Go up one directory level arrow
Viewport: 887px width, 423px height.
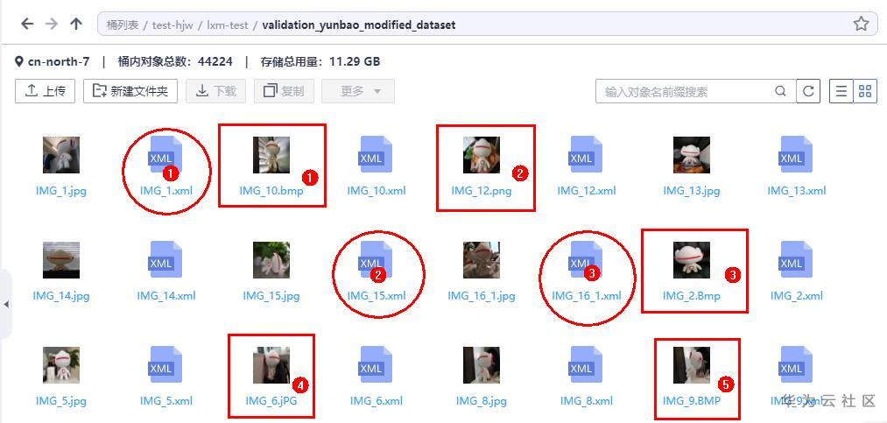tap(76, 24)
